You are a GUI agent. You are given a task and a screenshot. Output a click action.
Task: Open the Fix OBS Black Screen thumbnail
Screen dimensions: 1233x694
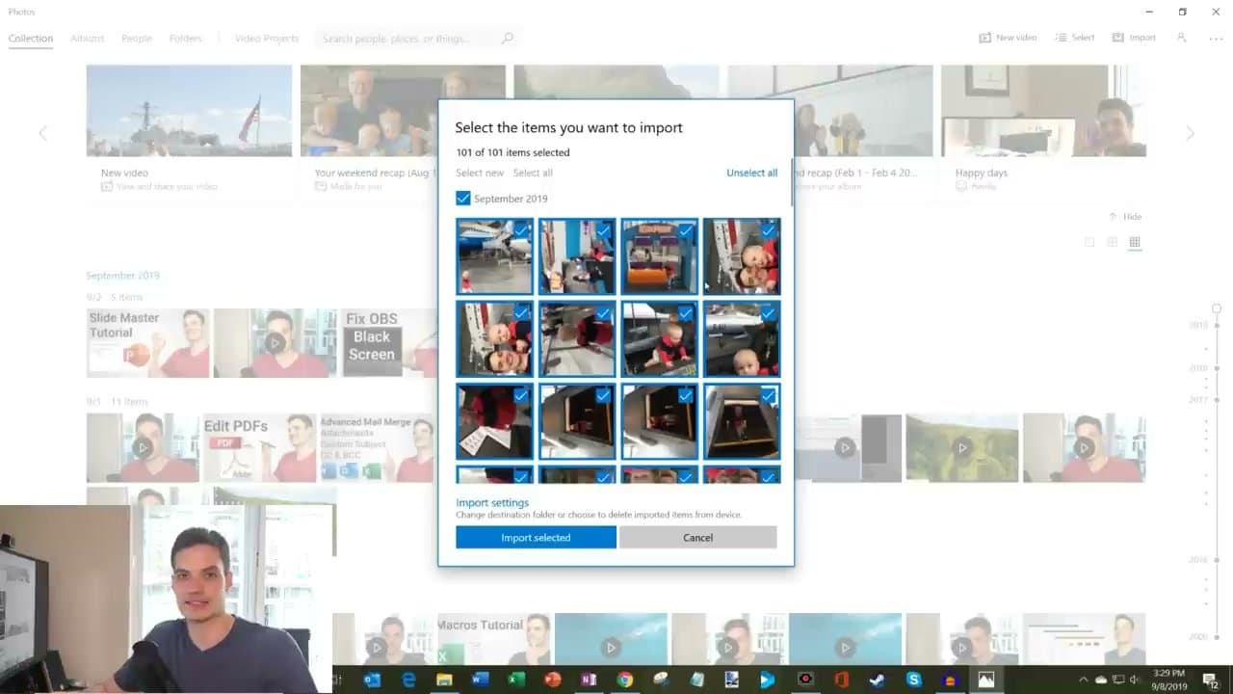388,342
